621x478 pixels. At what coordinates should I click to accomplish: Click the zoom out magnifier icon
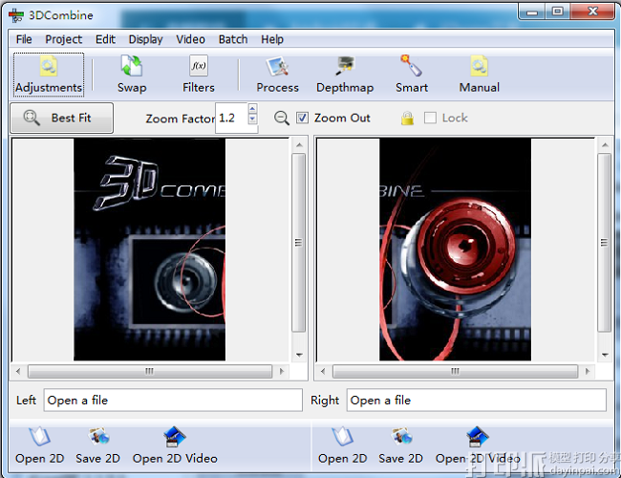coord(282,119)
